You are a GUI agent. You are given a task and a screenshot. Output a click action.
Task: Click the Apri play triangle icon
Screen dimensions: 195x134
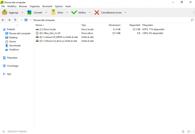point(4,74)
